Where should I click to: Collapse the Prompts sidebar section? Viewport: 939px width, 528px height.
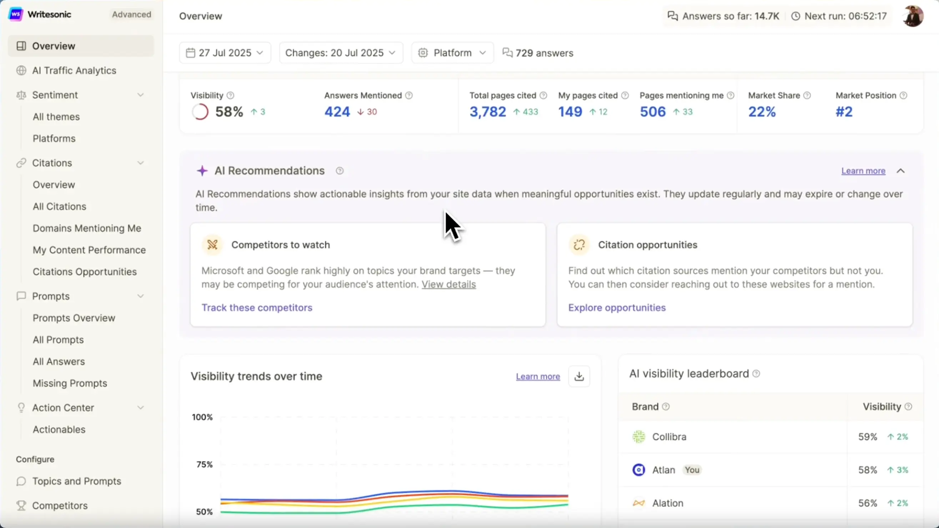click(x=140, y=296)
